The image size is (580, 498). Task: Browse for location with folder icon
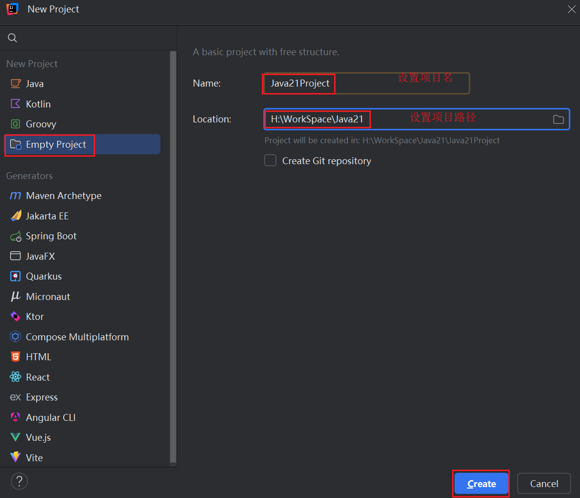558,119
